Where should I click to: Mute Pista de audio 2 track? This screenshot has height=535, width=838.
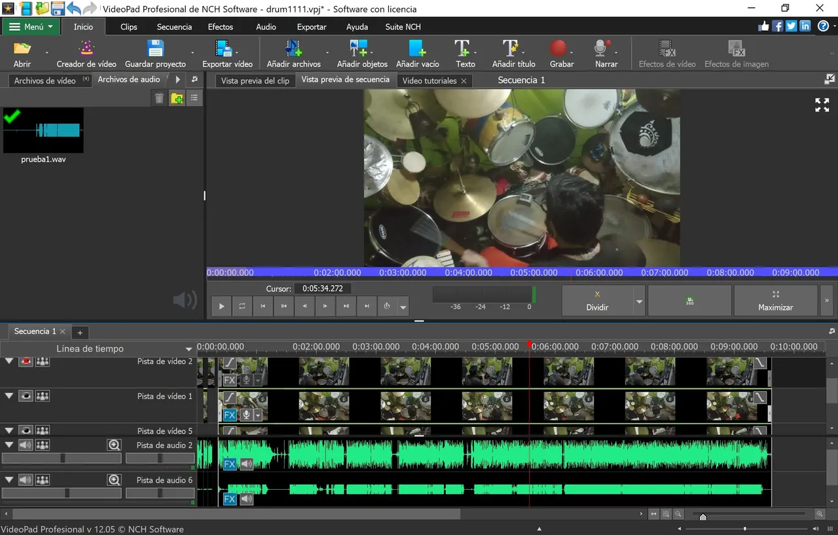pyautogui.click(x=26, y=445)
